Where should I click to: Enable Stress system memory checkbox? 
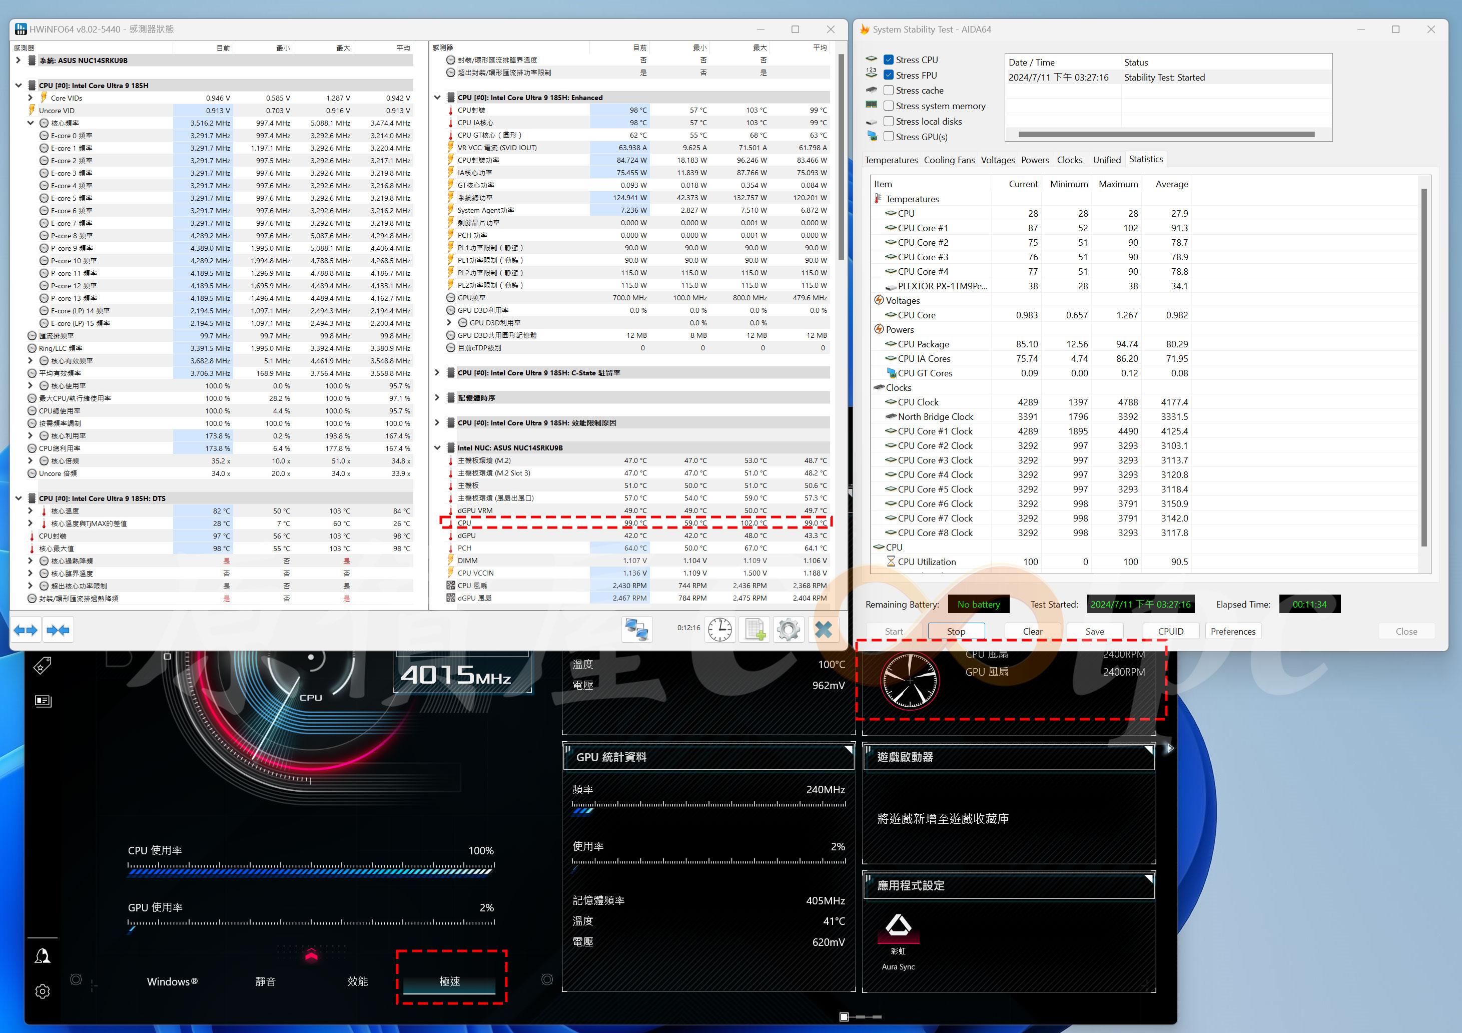coord(888,105)
